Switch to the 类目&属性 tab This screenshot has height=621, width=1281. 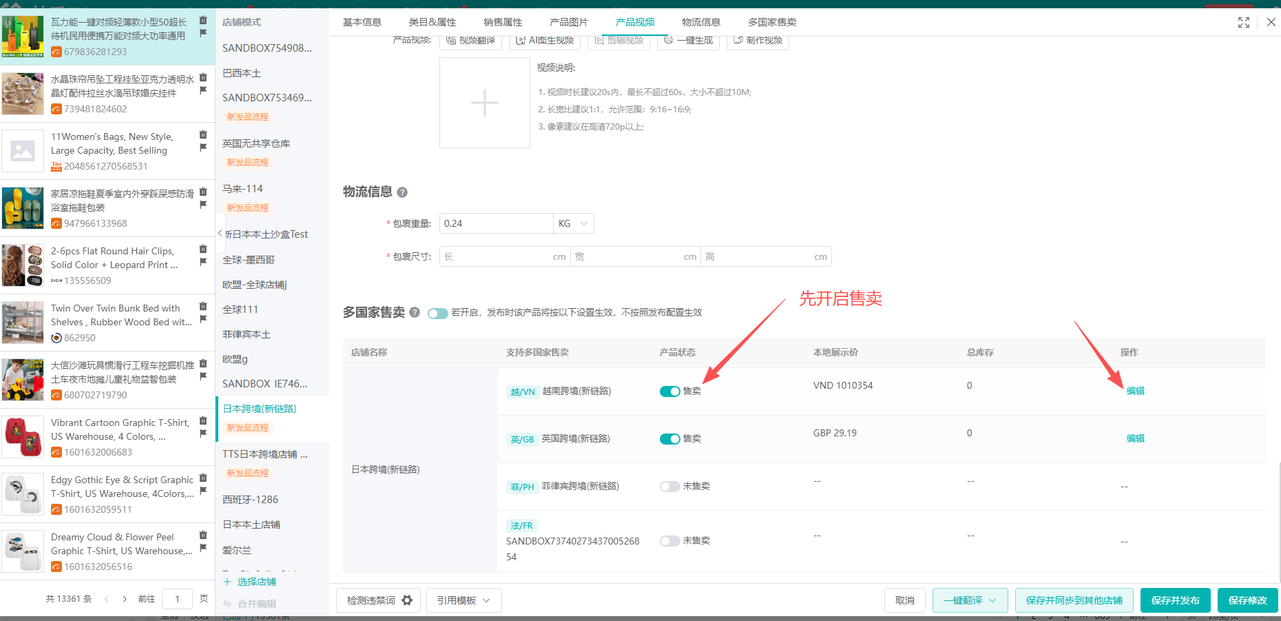click(x=433, y=22)
